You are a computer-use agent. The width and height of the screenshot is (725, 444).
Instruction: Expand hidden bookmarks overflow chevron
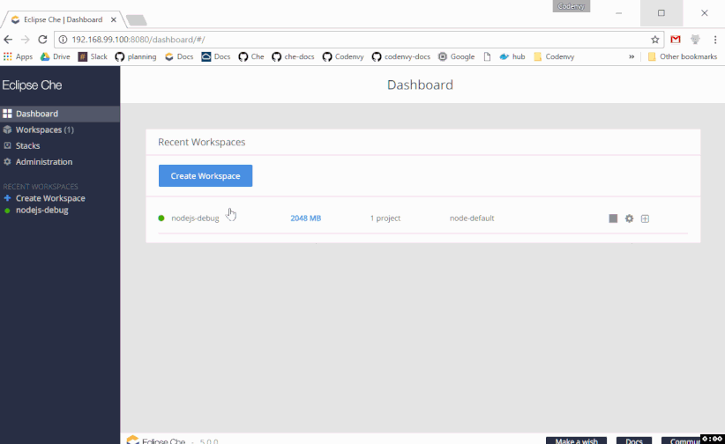point(632,56)
